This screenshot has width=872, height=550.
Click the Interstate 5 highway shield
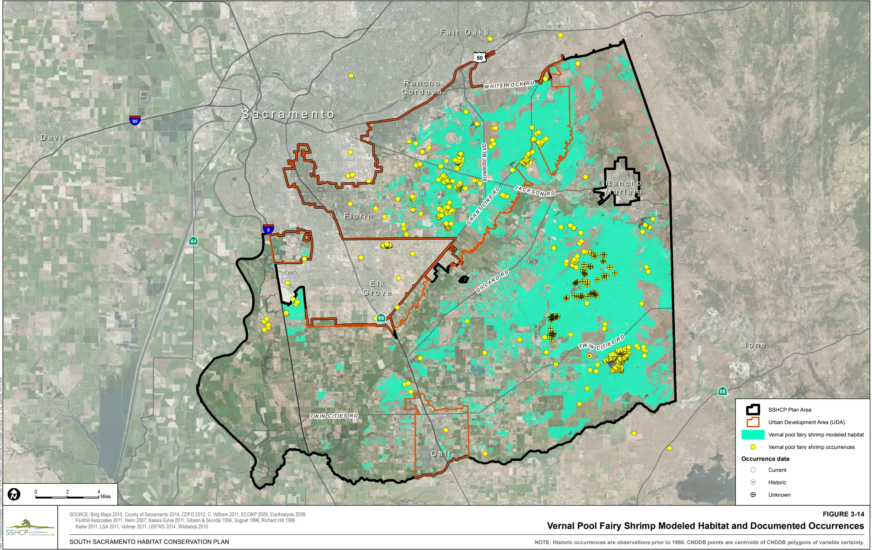click(x=268, y=229)
